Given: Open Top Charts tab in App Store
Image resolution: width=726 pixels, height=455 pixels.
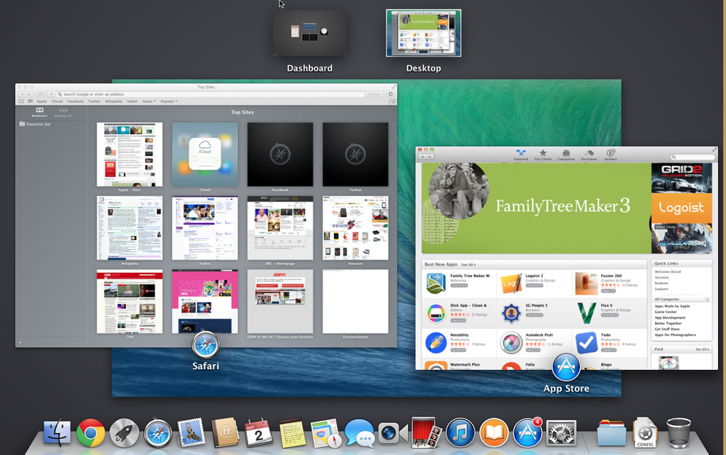Looking at the screenshot, I should pos(542,155).
